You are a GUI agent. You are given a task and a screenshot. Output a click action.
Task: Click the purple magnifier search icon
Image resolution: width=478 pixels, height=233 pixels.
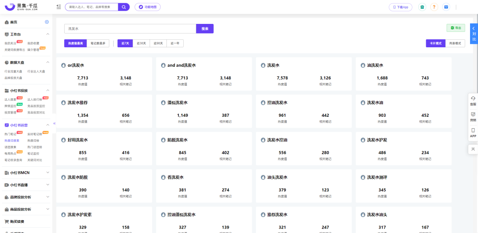pos(124,7)
